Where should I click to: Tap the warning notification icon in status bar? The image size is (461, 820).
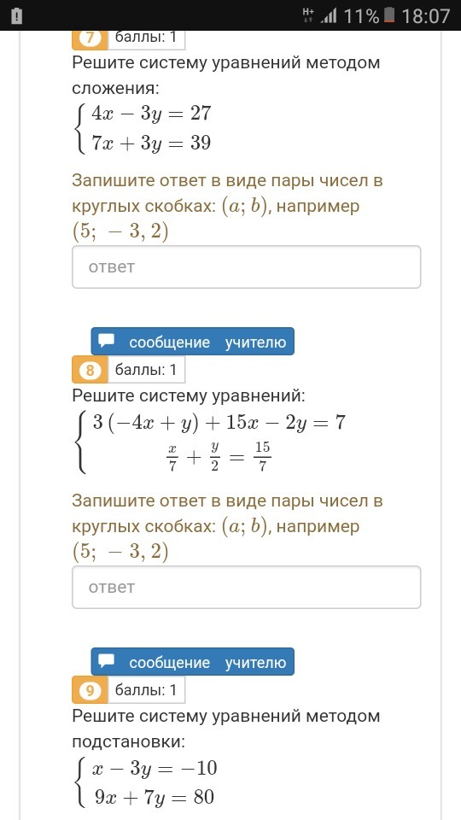[16, 15]
